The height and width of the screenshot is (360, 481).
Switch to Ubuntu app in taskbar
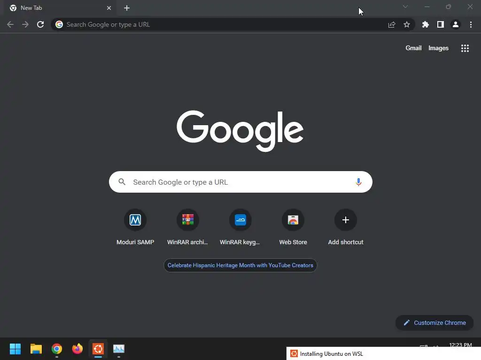pos(98,349)
